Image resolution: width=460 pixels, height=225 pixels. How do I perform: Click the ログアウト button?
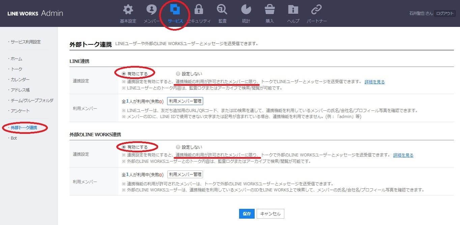[x=445, y=13]
